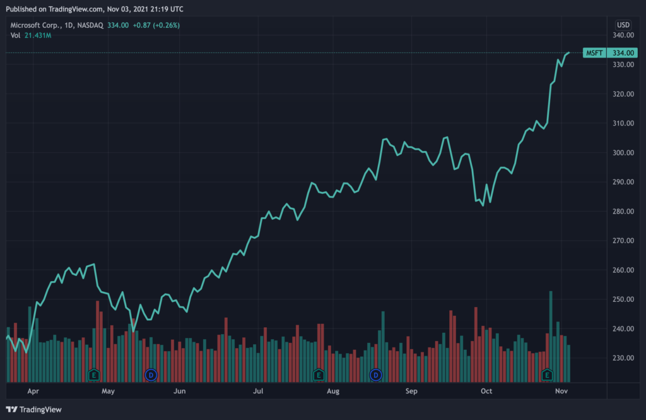The width and height of the screenshot is (646, 420).
Task: Open the USD currency selector
Action: coord(623,25)
